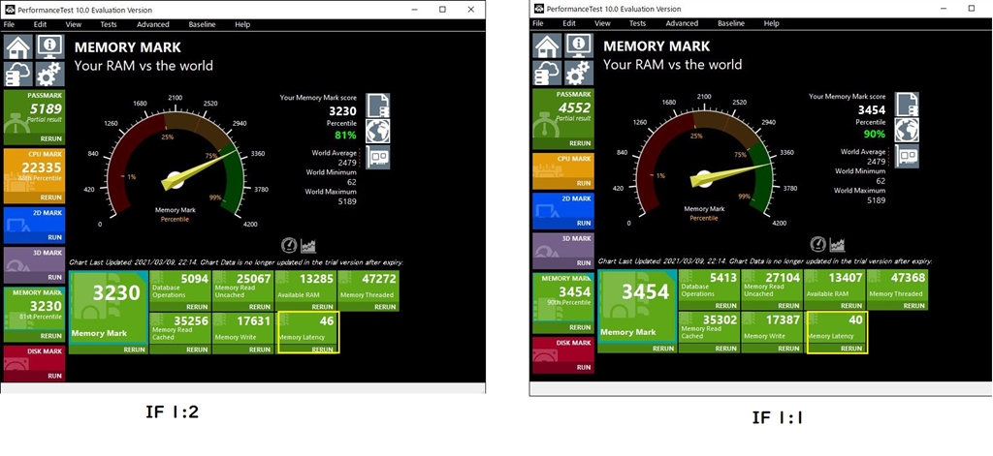Switch to gauge view icon in left window
Viewport: 993px width, 456px height.
click(289, 245)
